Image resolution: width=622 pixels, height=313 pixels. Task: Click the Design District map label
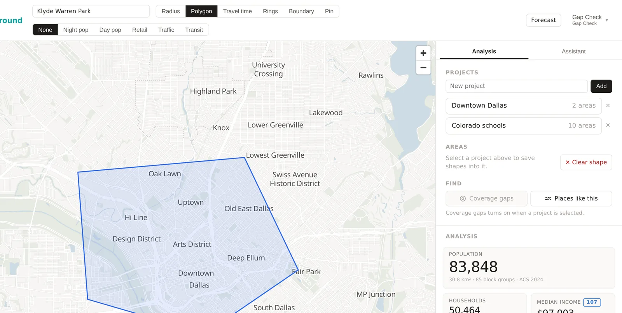coord(136,239)
